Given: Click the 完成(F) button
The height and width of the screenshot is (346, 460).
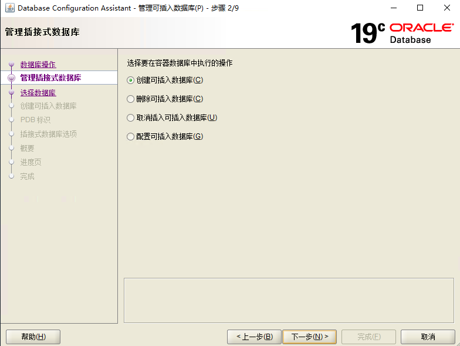Looking at the screenshot, I should 368,337.
